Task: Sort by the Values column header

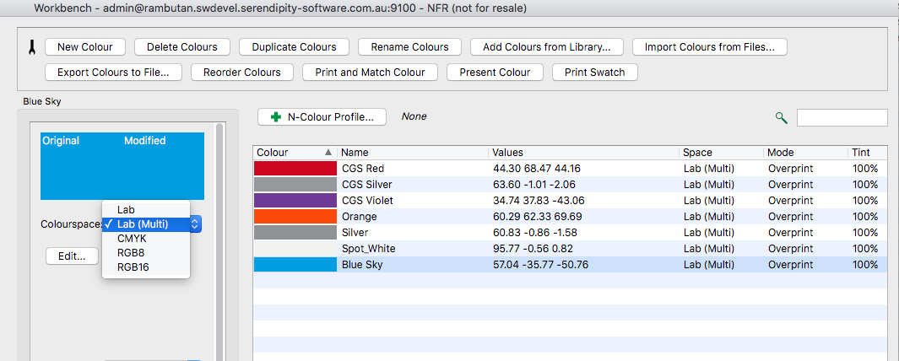Action: click(x=583, y=153)
